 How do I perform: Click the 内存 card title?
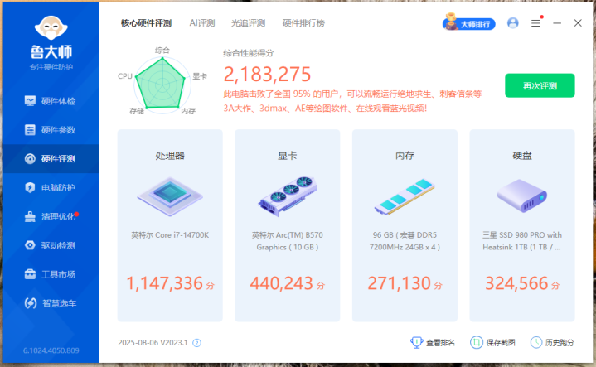click(x=405, y=156)
